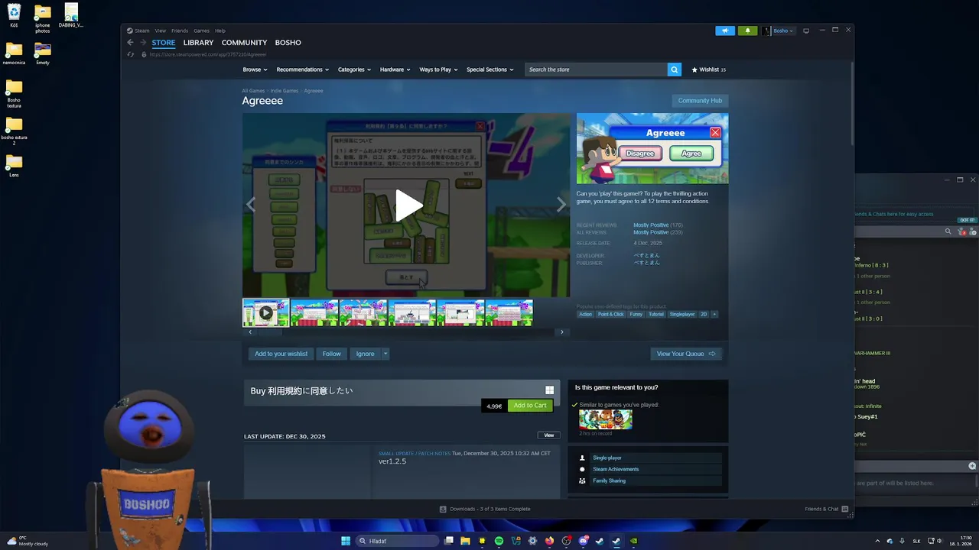Image resolution: width=979 pixels, height=550 pixels.
Task: Click in the Search the store field
Action: click(x=596, y=70)
